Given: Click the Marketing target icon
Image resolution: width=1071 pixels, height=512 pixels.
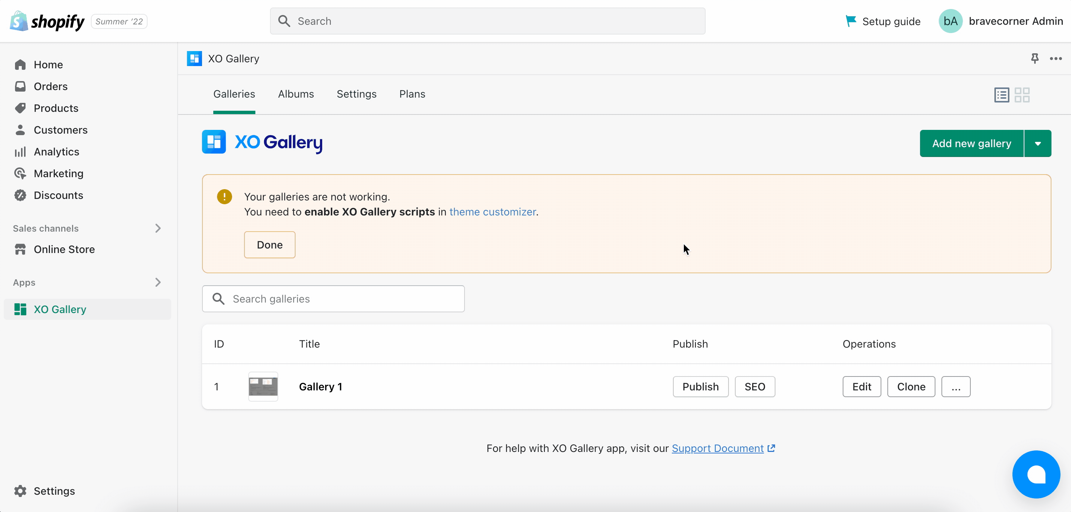Looking at the screenshot, I should [20, 173].
